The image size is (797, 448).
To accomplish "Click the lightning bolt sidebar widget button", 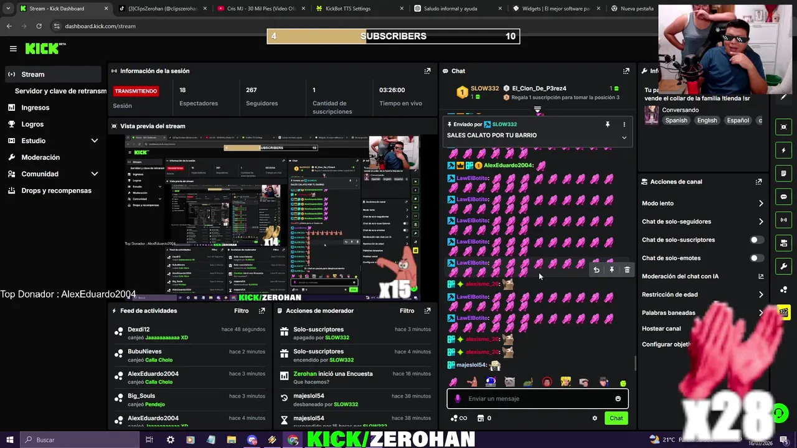I will tap(783, 150).
